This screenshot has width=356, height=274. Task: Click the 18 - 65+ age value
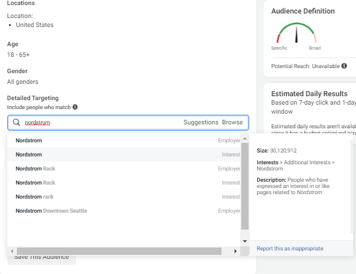(19, 55)
